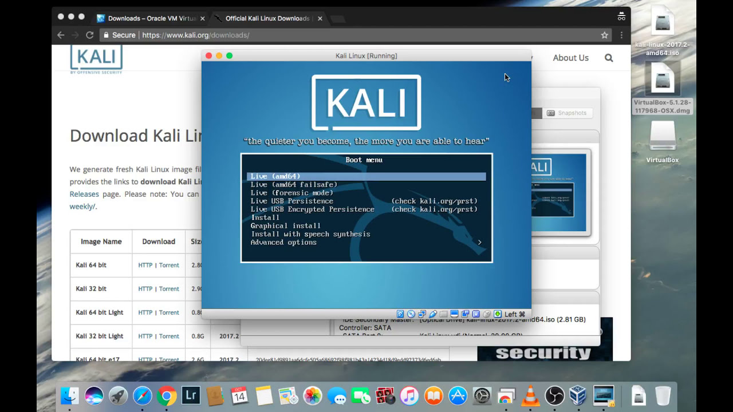Choose Install with speech synthesis entry
The image size is (733, 412).
(366, 234)
